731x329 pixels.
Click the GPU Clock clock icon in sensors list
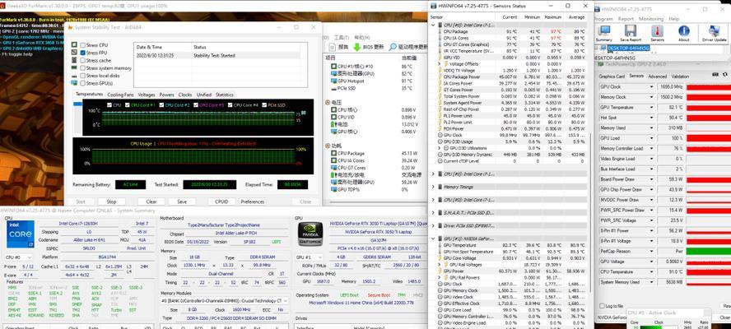[440, 135]
